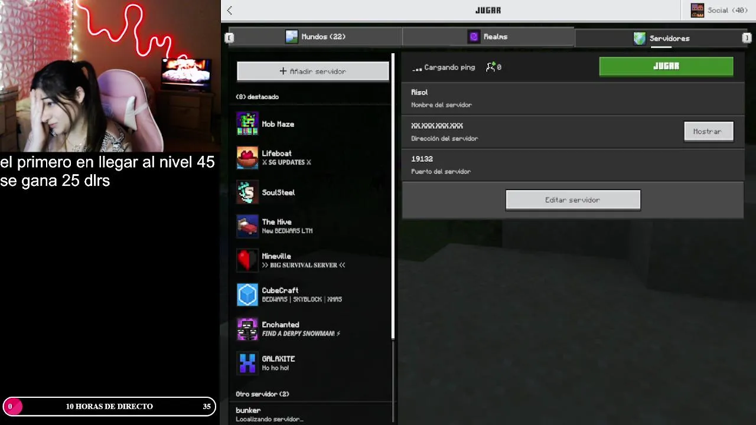Click the Servidores tab icon
The height and width of the screenshot is (425, 756).
(x=640, y=38)
